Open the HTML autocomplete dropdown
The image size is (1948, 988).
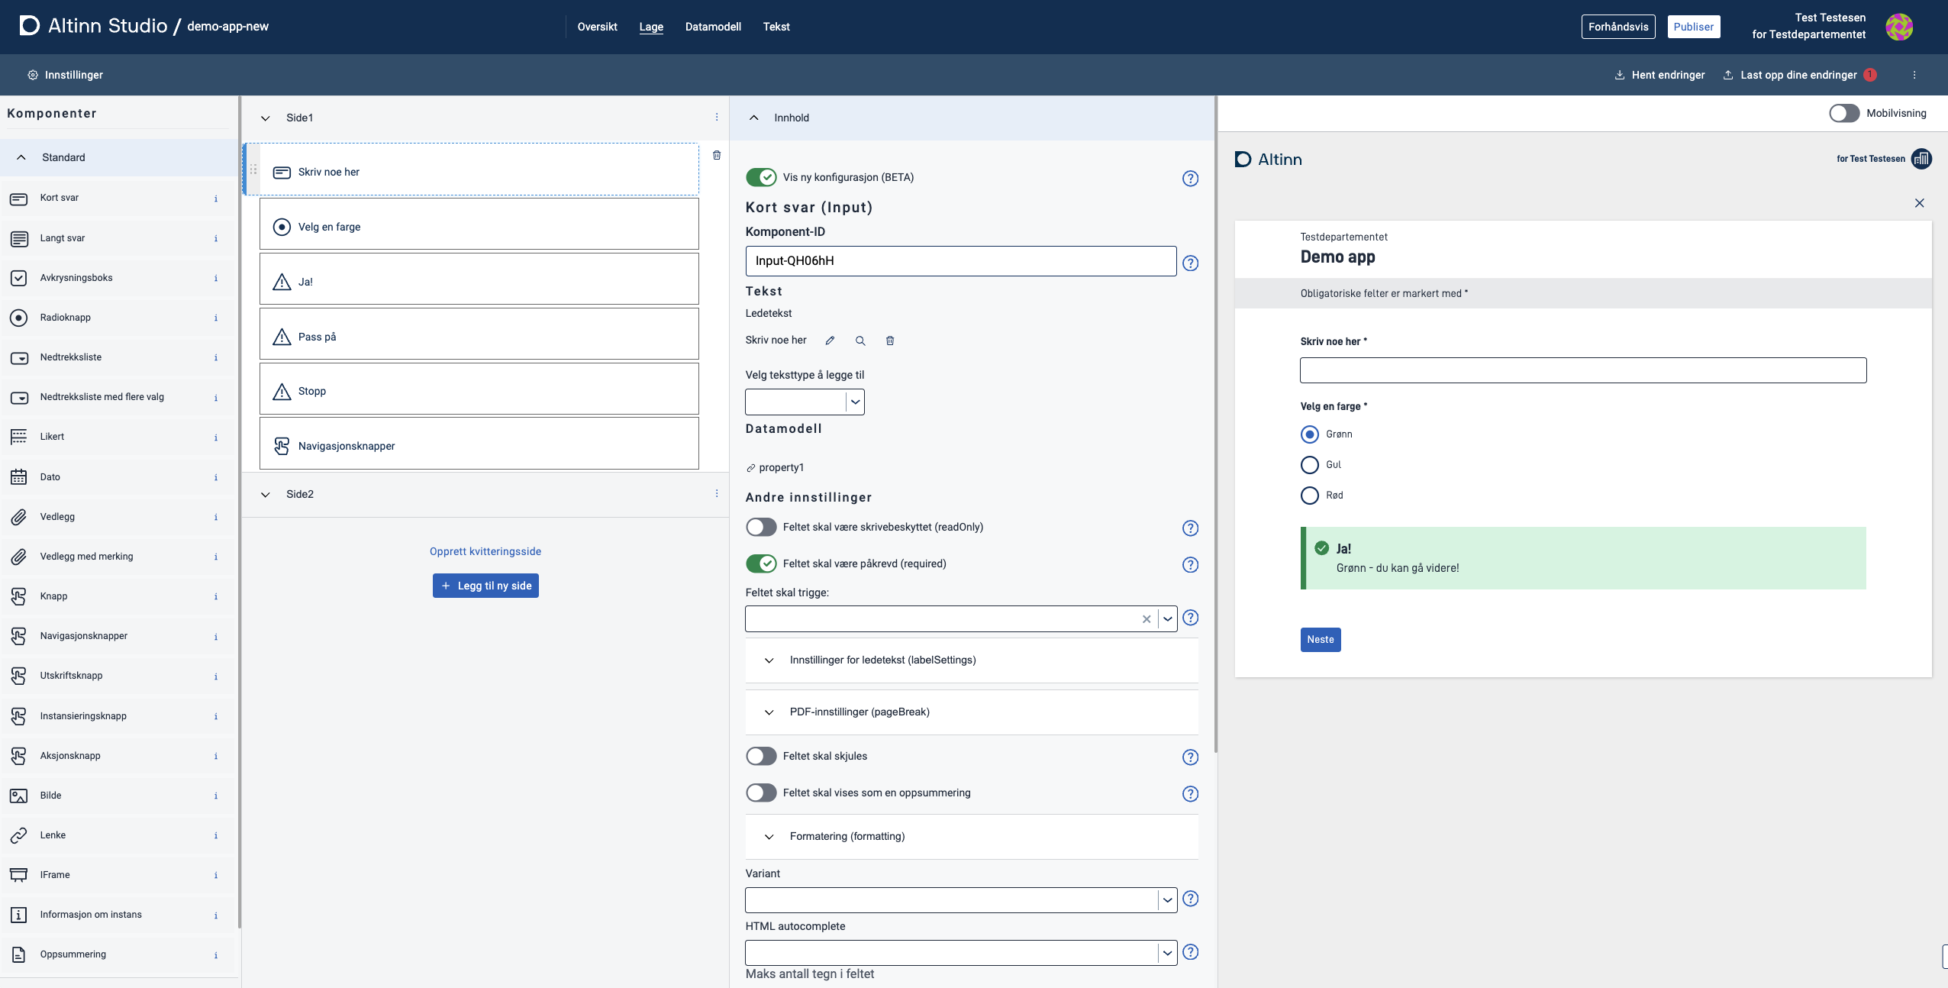click(x=961, y=952)
